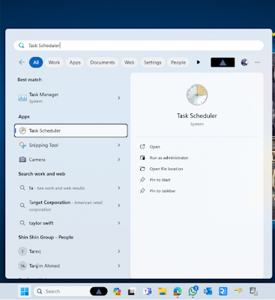Screen dimensions: 275x300
Task: Expand Target Corporation suggestion chevron
Action: point(119,205)
